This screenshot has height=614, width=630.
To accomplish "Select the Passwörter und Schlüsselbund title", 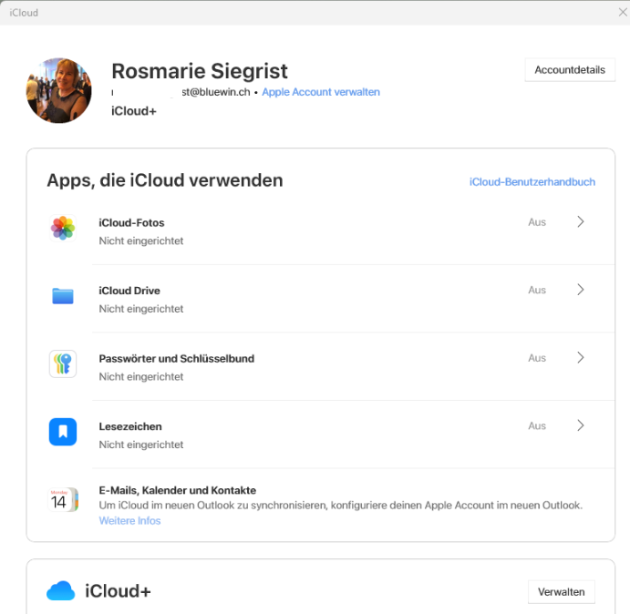I will click(x=176, y=359).
